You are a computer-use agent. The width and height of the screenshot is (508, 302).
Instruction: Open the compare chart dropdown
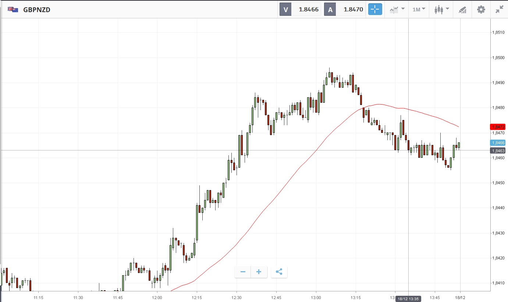pos(397,10)
